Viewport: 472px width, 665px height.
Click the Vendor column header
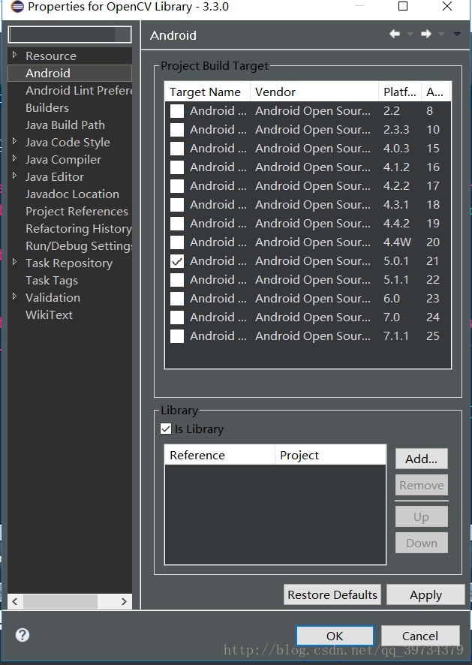point(314,92)
